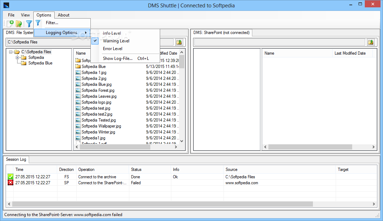Click the red X status icon for failed SharePoint connection

[x=11, y=183]
